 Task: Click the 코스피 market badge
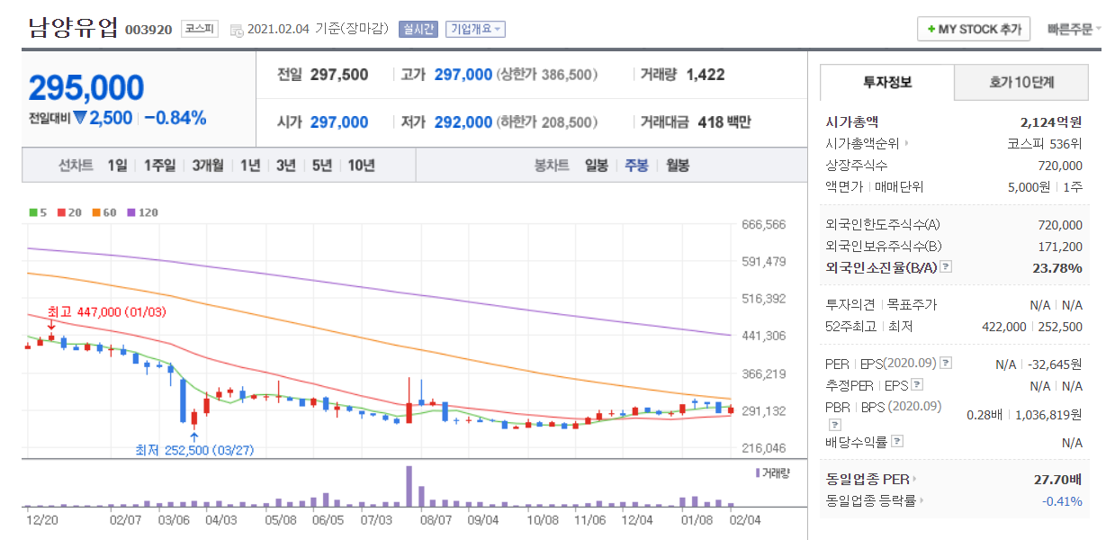pyautogui.click(x=199, y=29)
